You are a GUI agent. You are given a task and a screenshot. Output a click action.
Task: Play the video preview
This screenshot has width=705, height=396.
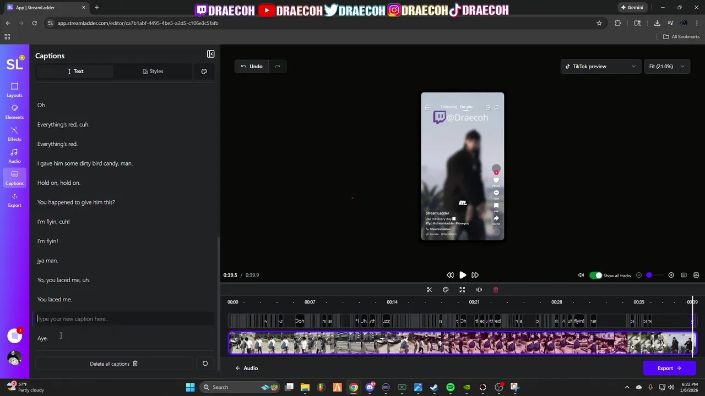click(463, 275)
